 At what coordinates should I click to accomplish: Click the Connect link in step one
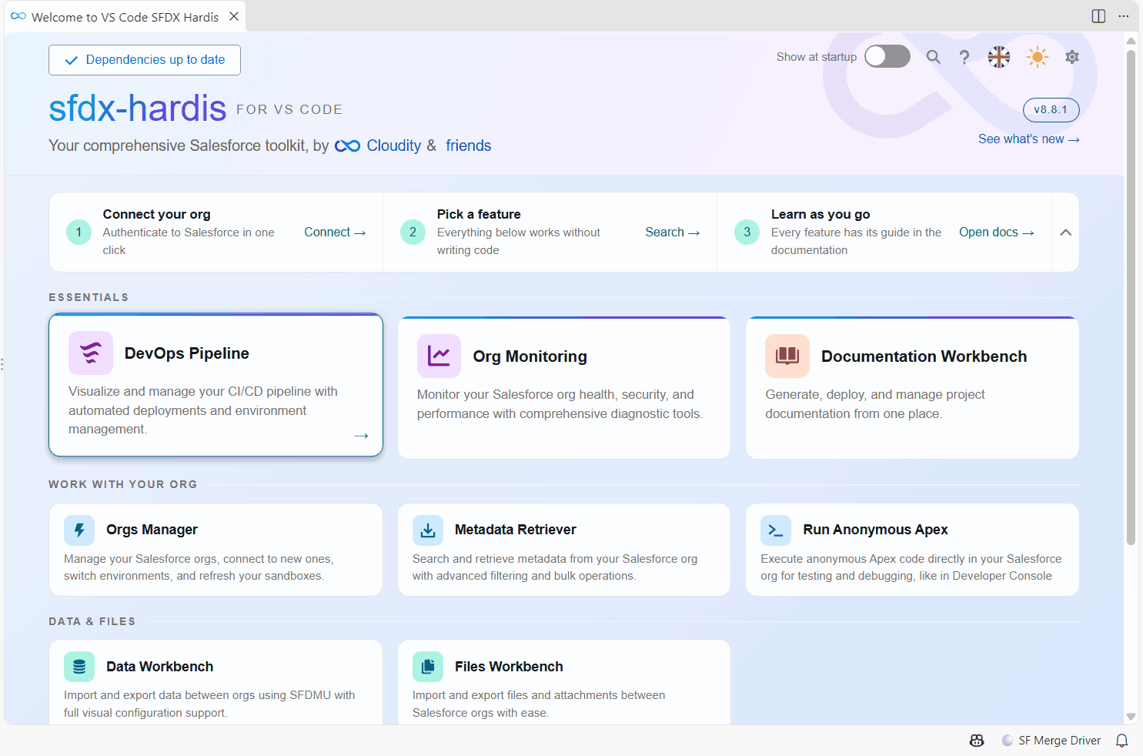pos(335,232)
